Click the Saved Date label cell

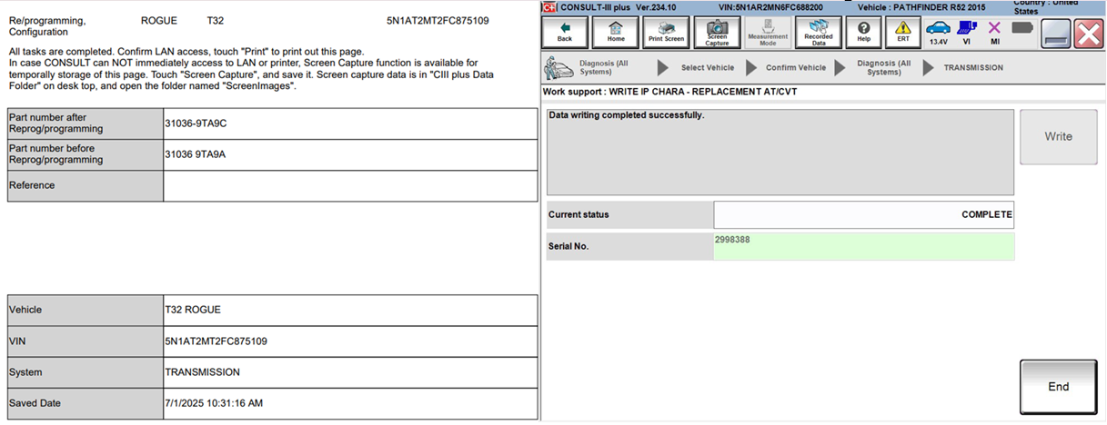[x=86, y=403]
